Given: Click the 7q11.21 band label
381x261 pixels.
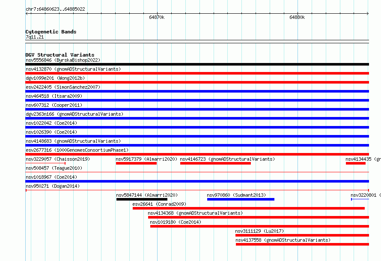Looking at the screenshot, I should (35, 37).
